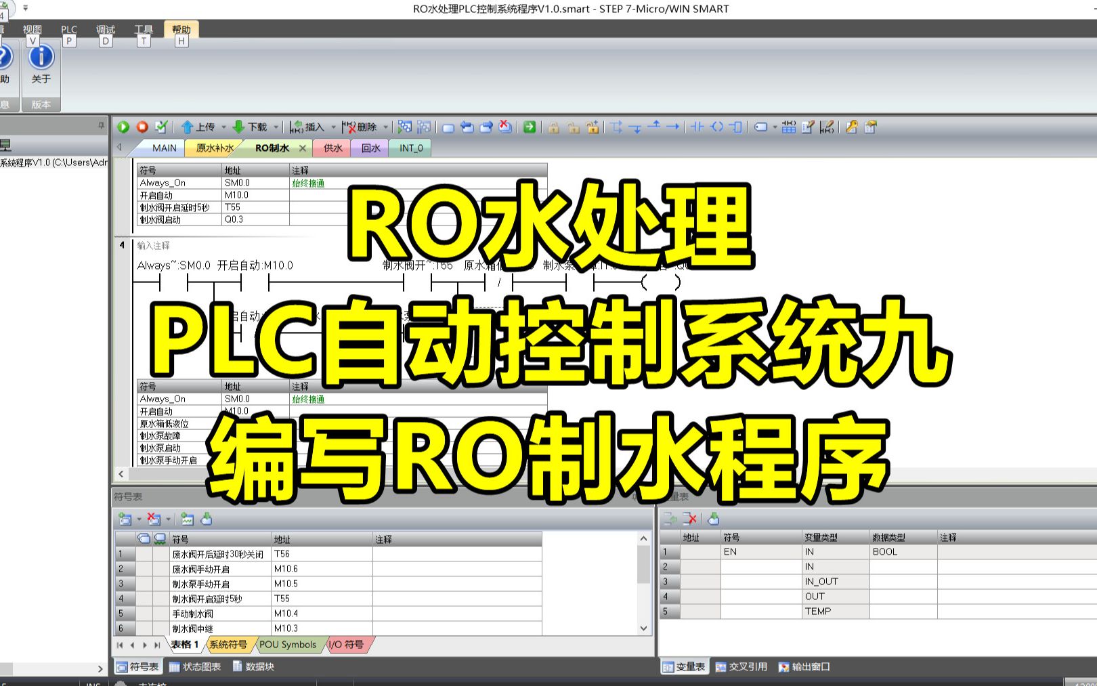Select the 系统符号 table tab
The image size is (1097, 686).
(x=228, y=645)
